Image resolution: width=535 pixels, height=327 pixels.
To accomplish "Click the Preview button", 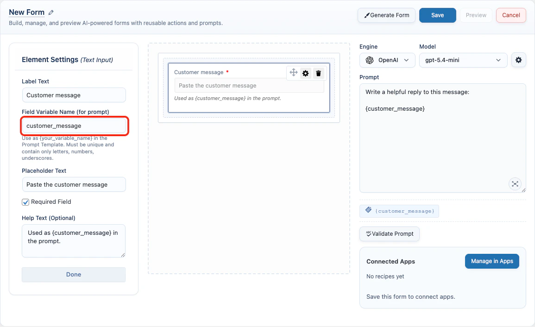I will [476, 15].
